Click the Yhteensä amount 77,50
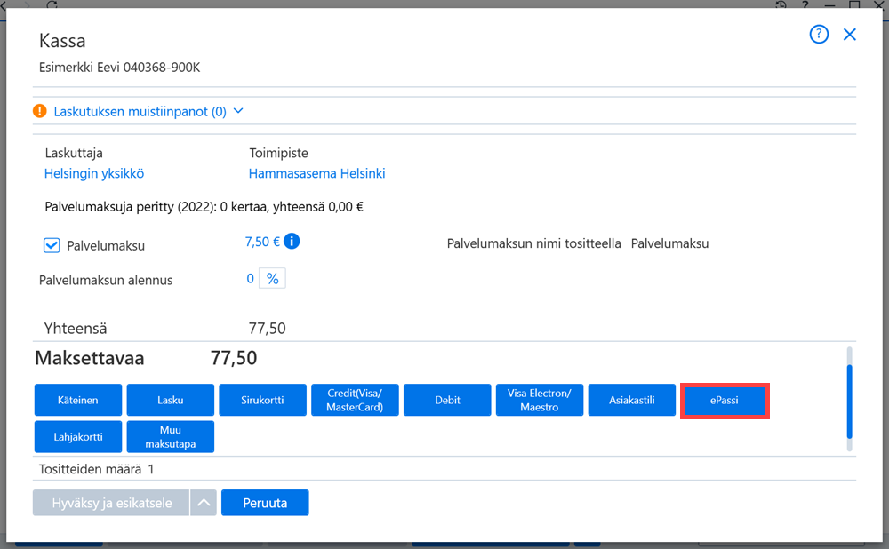Viewport: 889px width, 549px height. 267,328
